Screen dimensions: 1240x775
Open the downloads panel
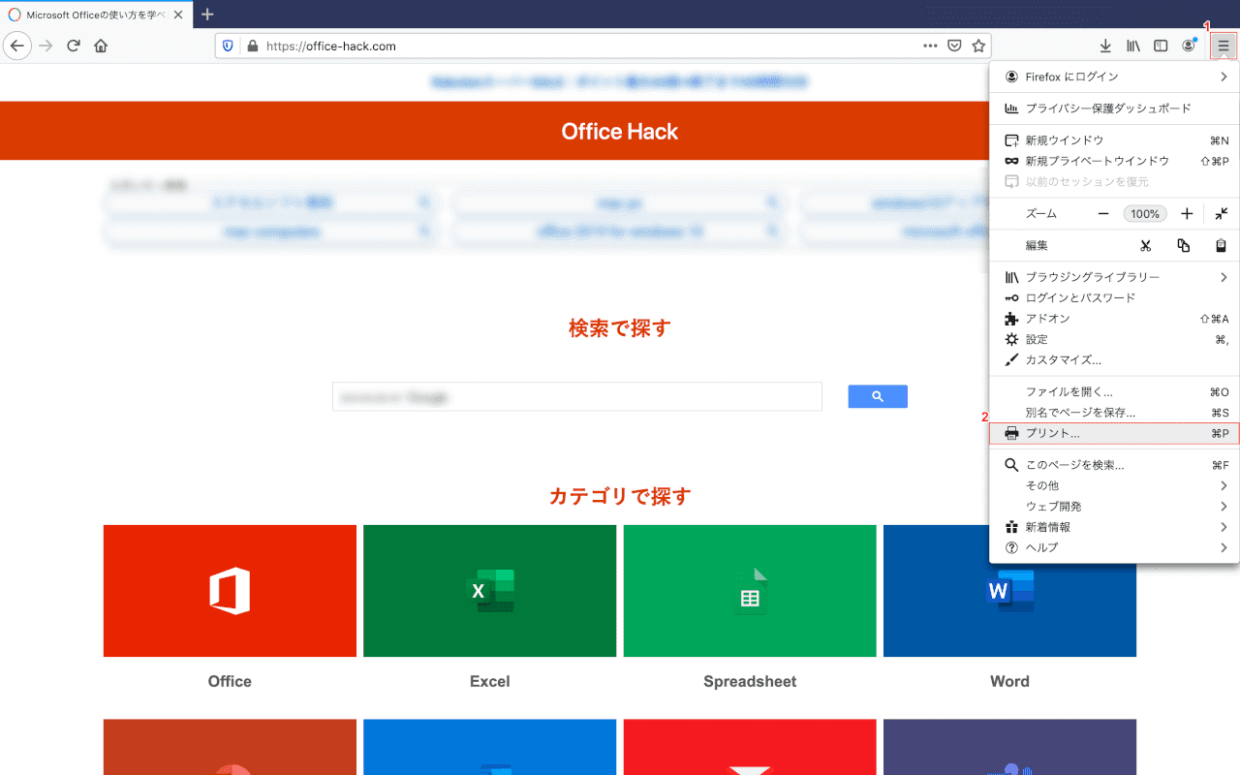click(x=1105, y=46)
